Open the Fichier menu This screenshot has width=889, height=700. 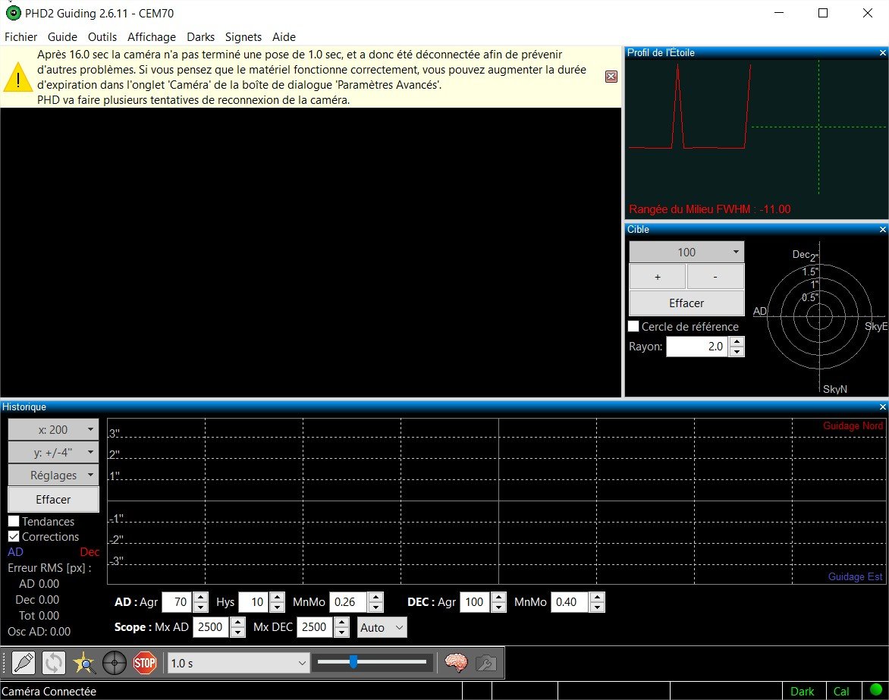tap(21, 37)
